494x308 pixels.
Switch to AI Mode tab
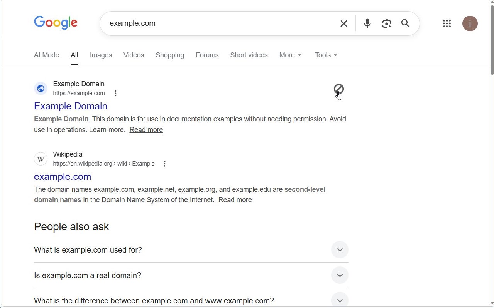click(x=46, y=55)
